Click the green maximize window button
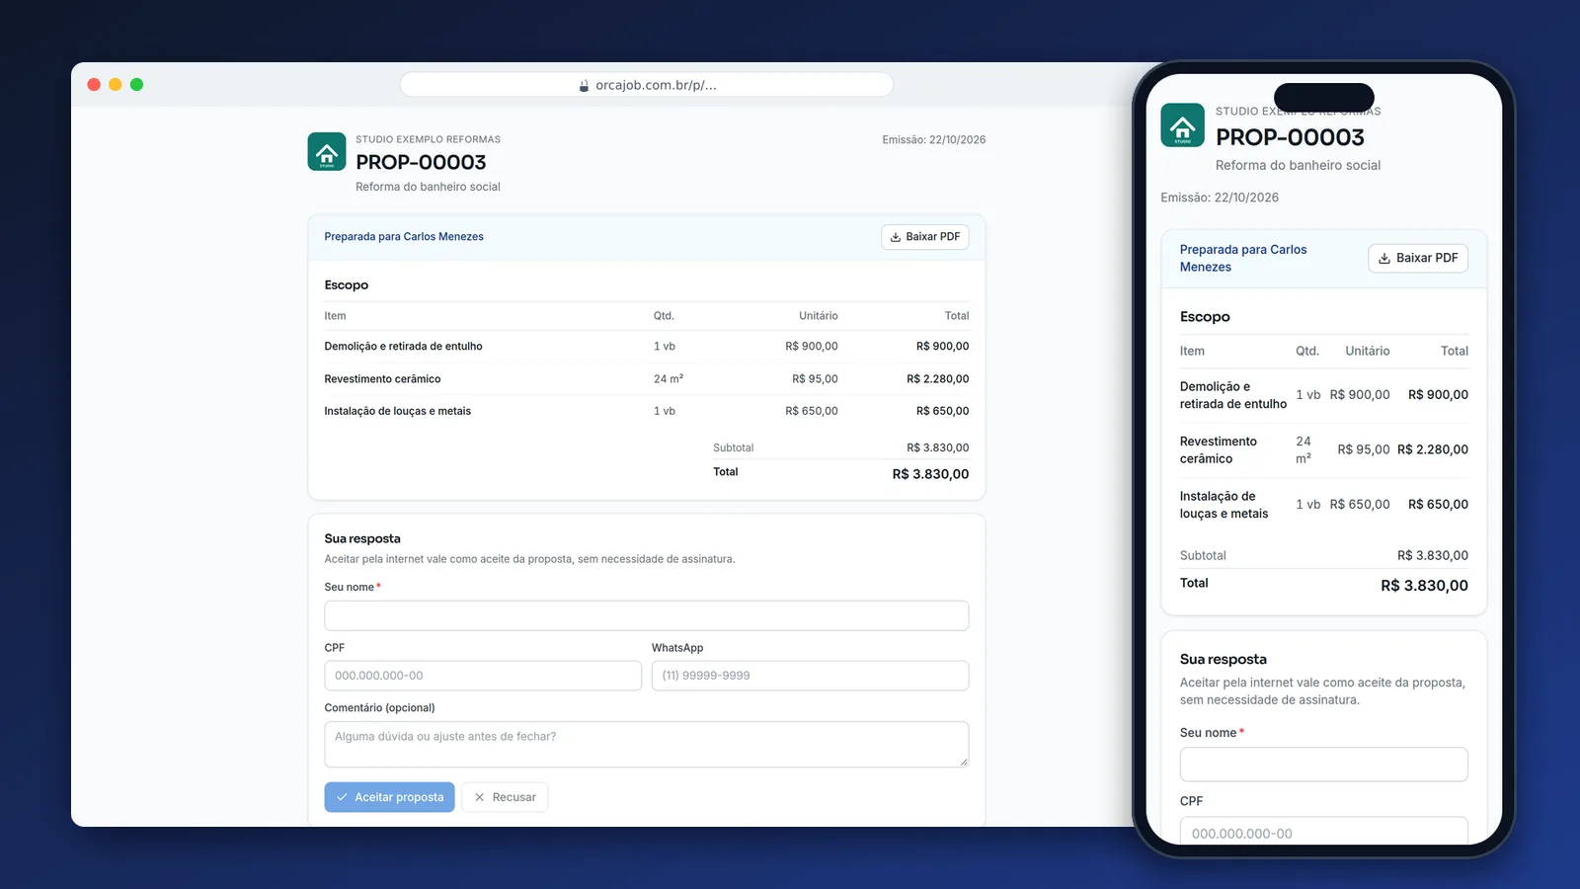The width and height of the screenshot is (1580, 889). 137,85
